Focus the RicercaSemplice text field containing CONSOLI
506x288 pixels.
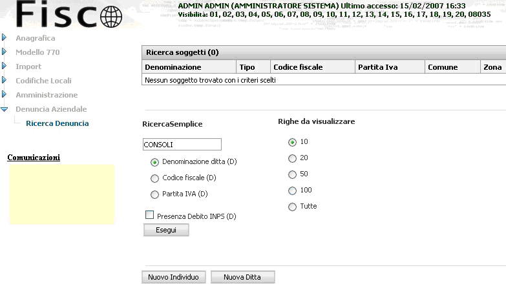(182, 145)
